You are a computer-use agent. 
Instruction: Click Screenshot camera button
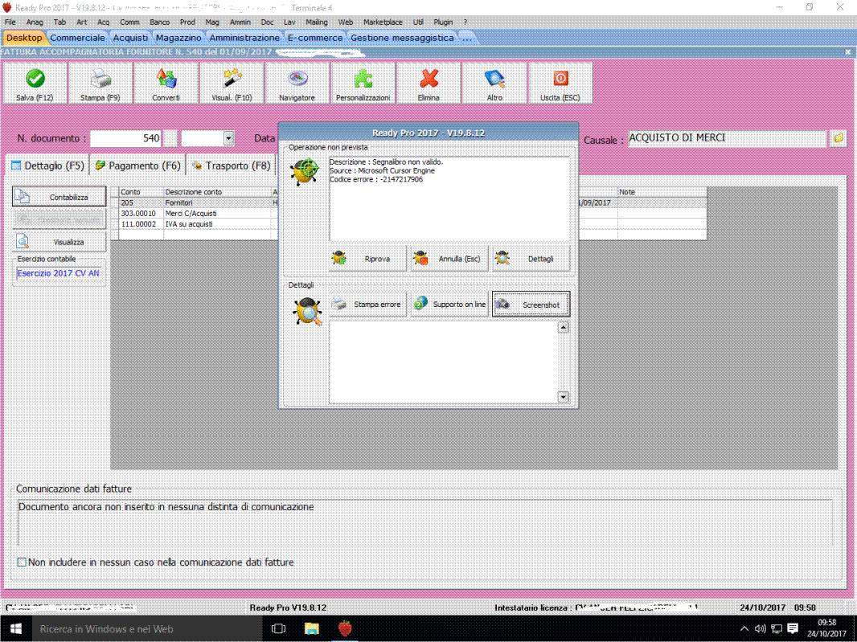pos(531,305)
